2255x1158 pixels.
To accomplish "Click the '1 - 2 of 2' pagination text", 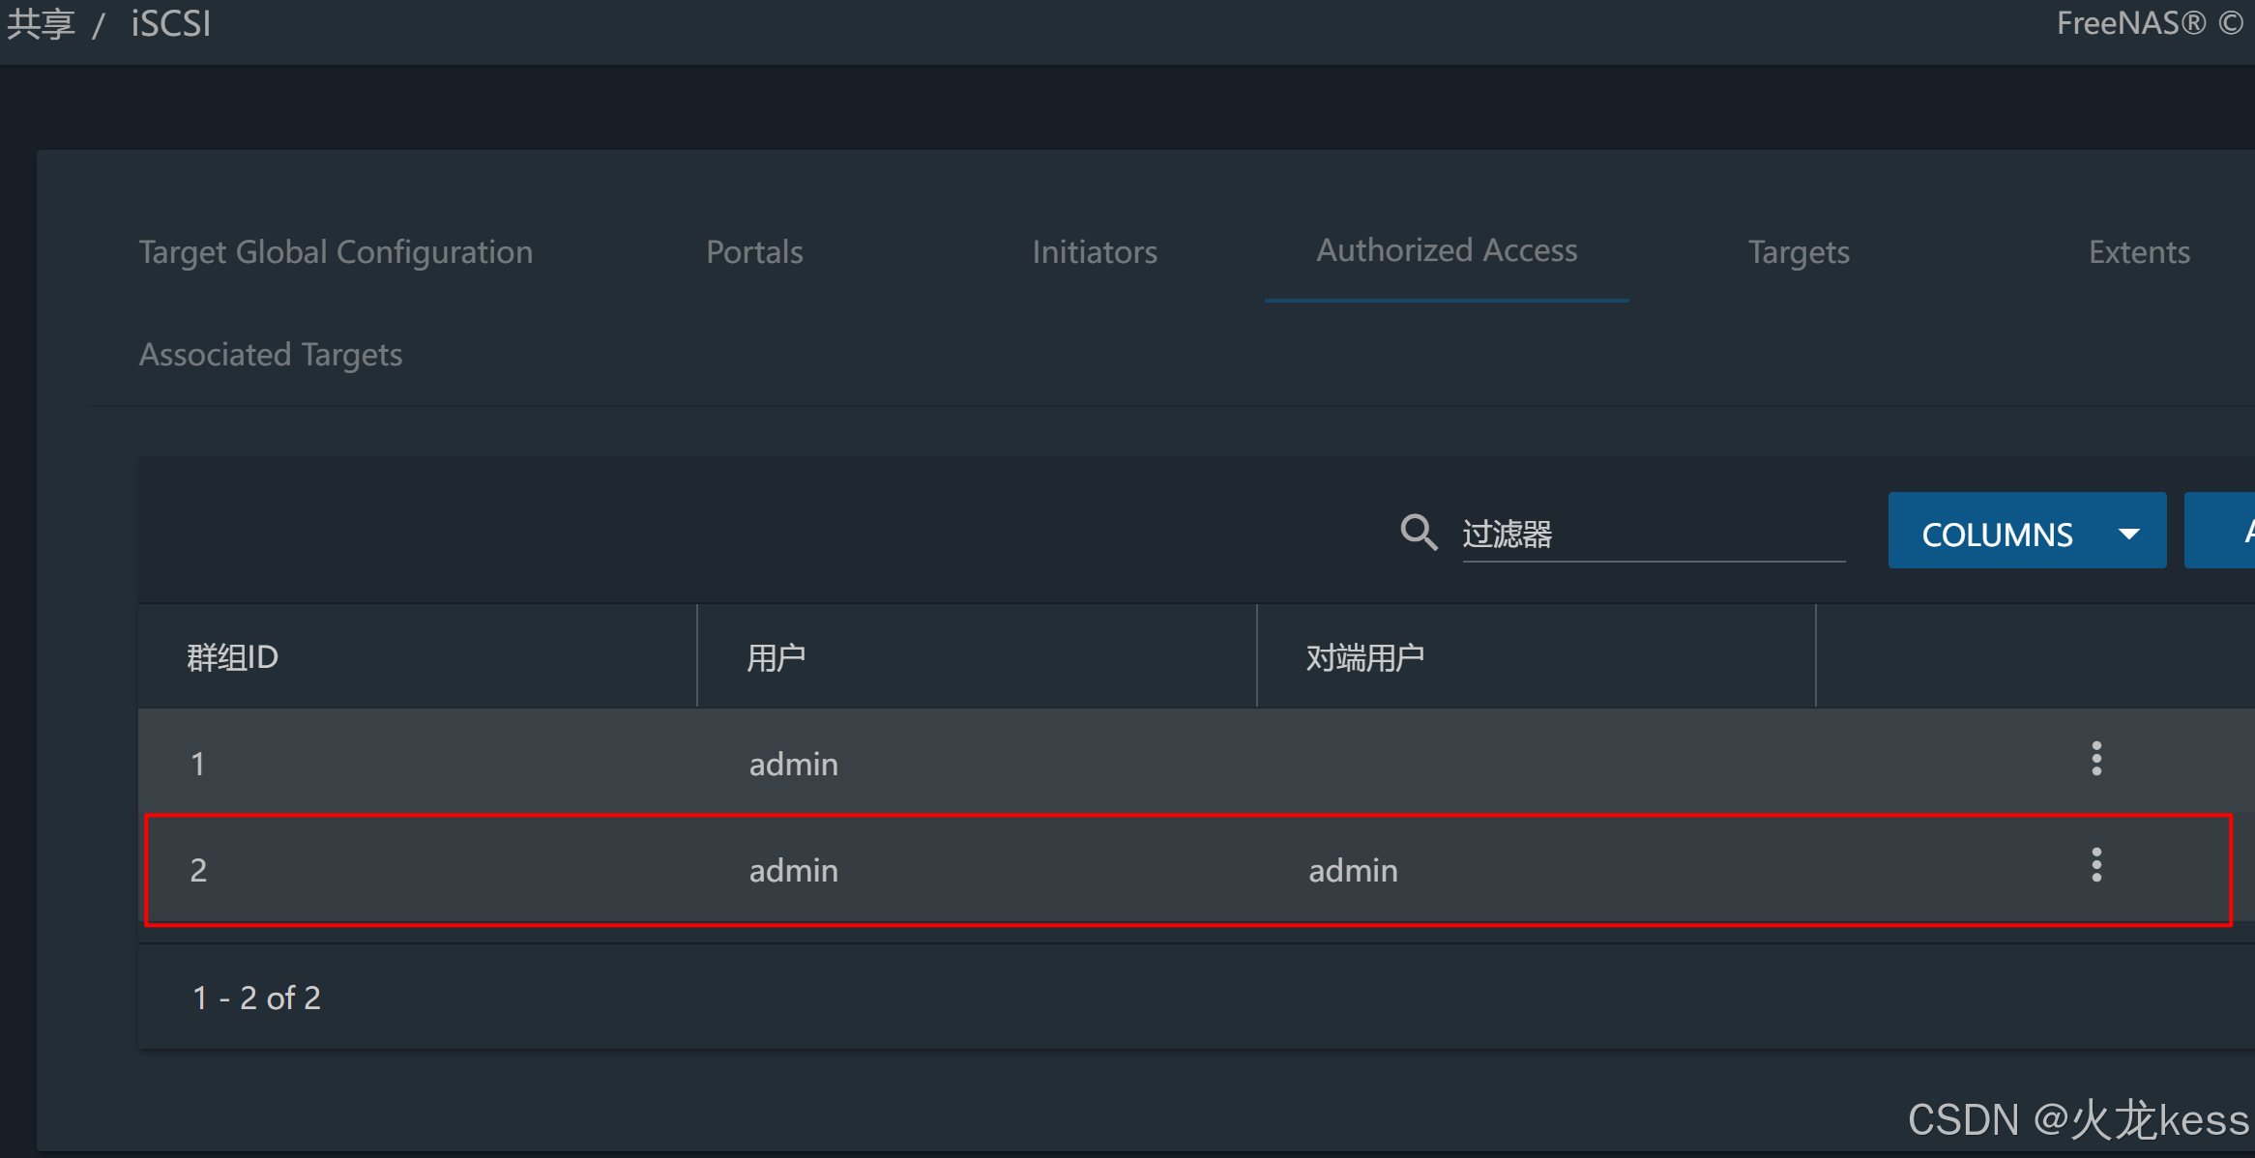I will pyautogui.click(x=256, y=998).
